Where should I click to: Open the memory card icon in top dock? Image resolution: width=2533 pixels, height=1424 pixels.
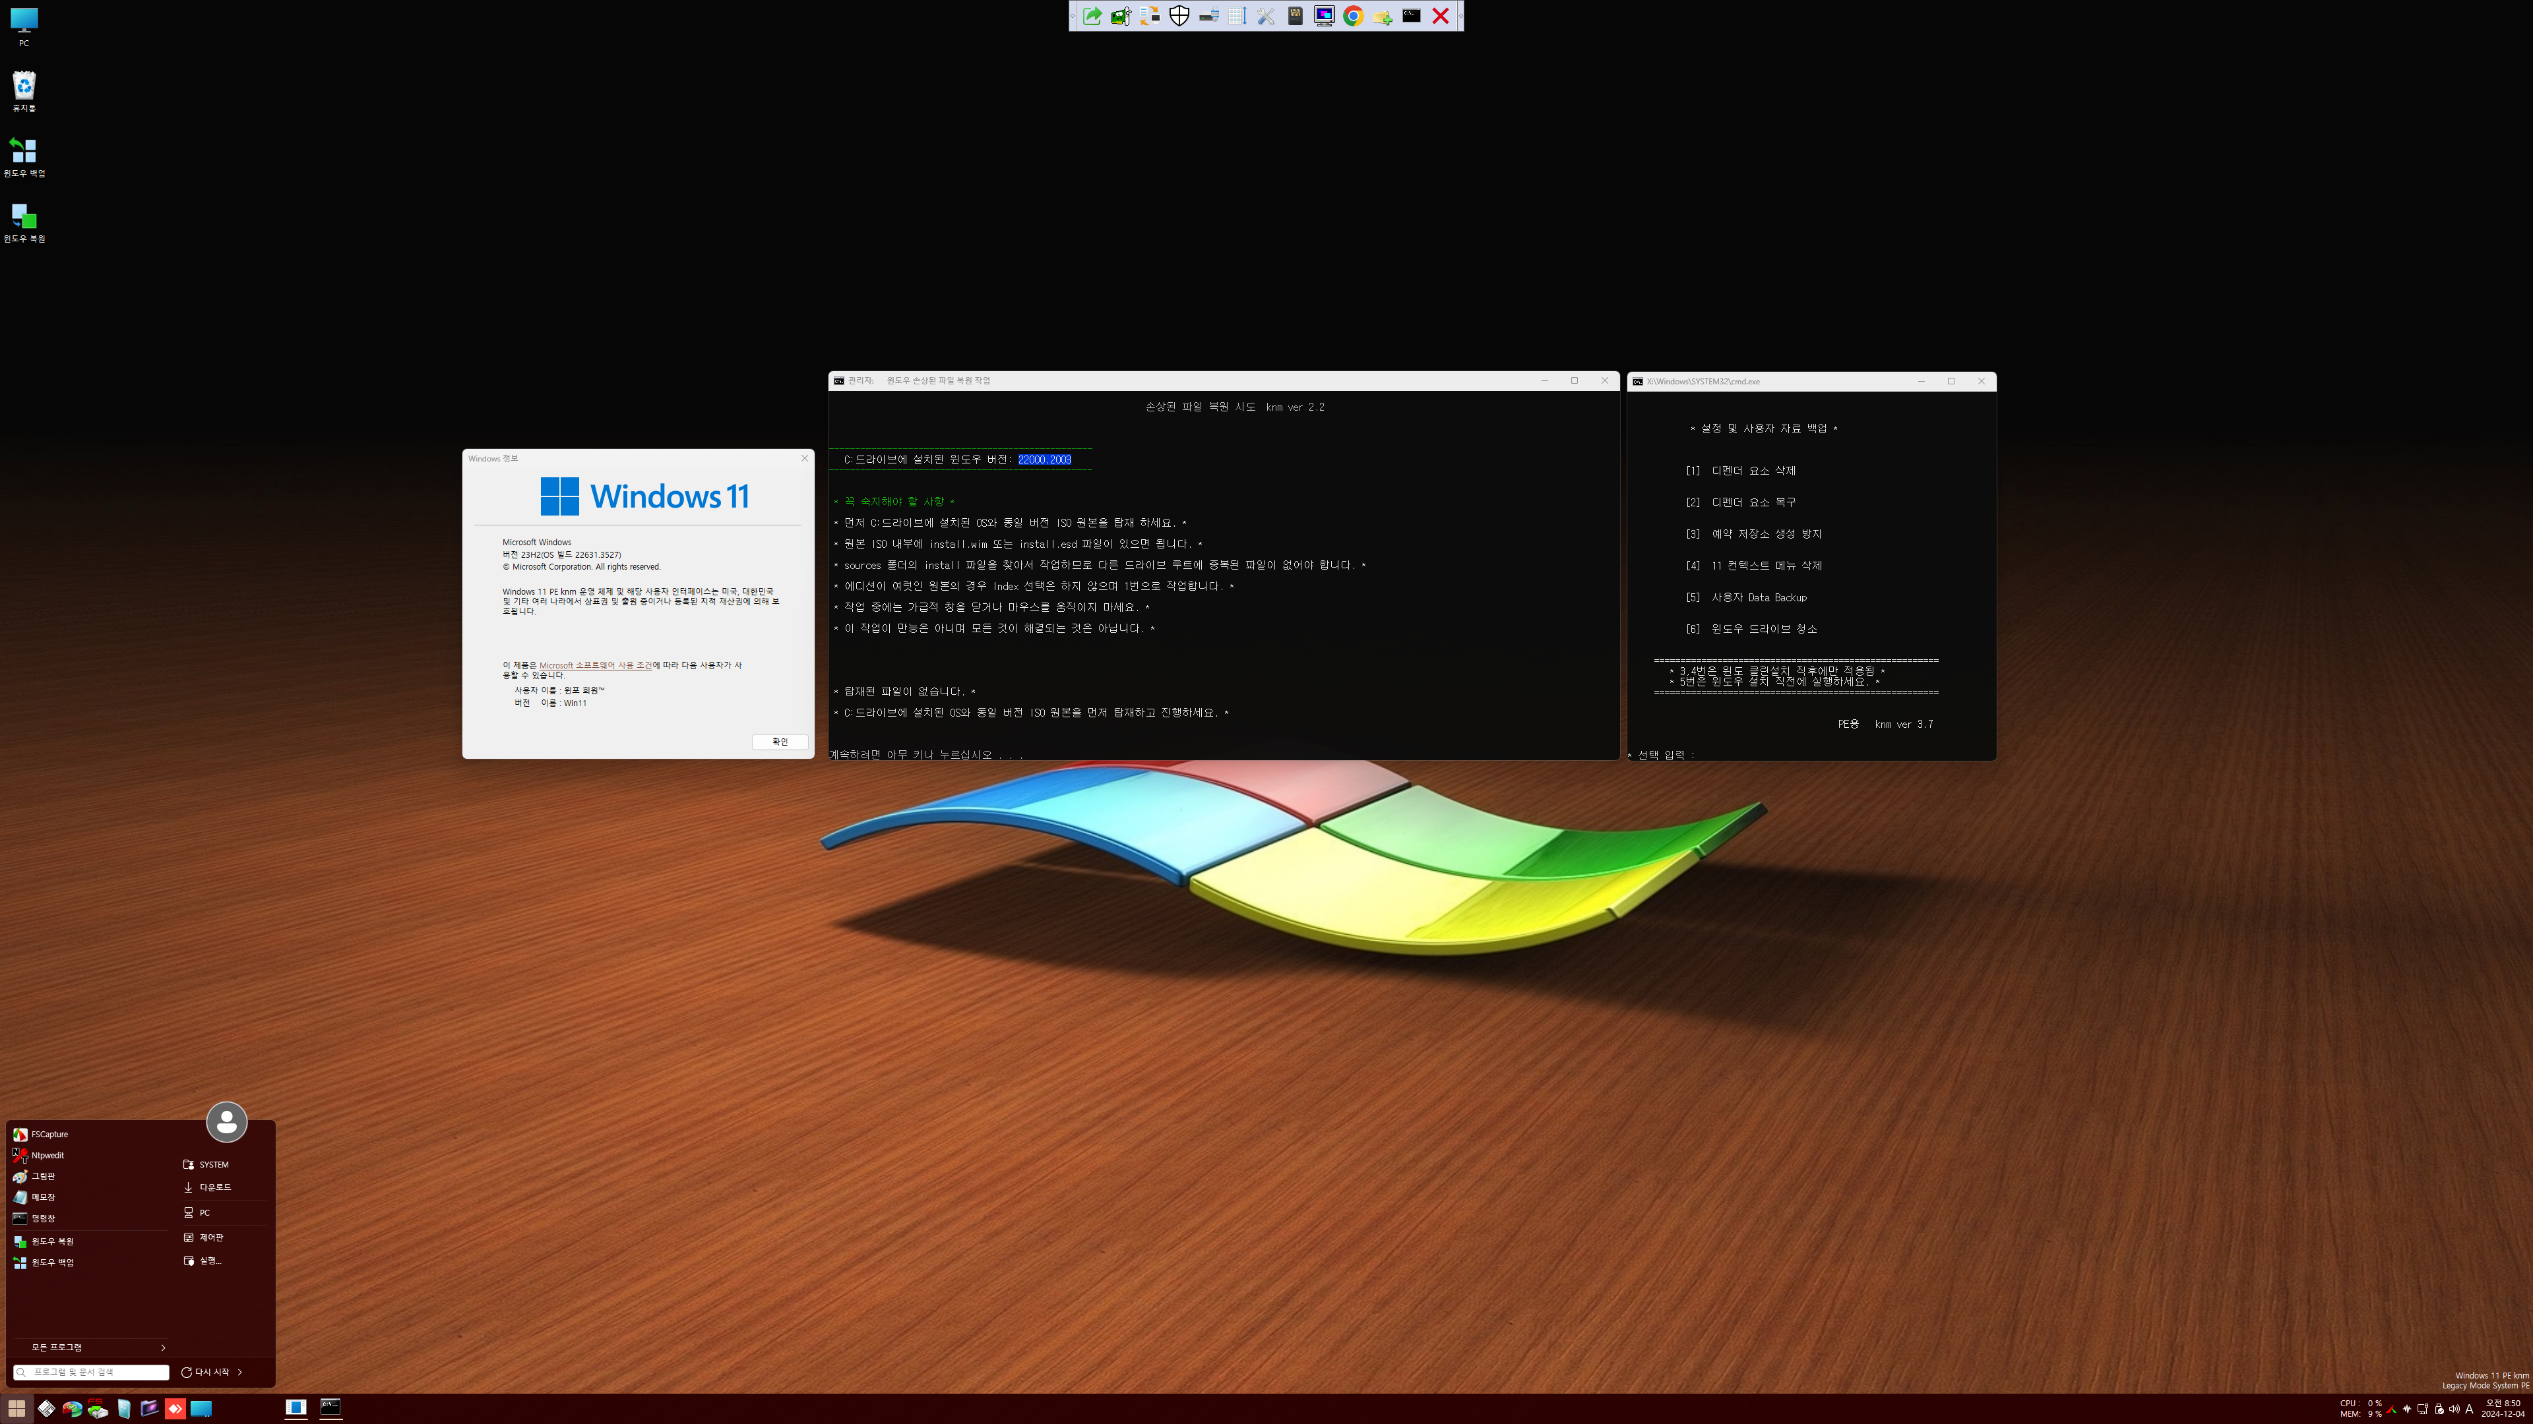click(x=1295, y=16)
